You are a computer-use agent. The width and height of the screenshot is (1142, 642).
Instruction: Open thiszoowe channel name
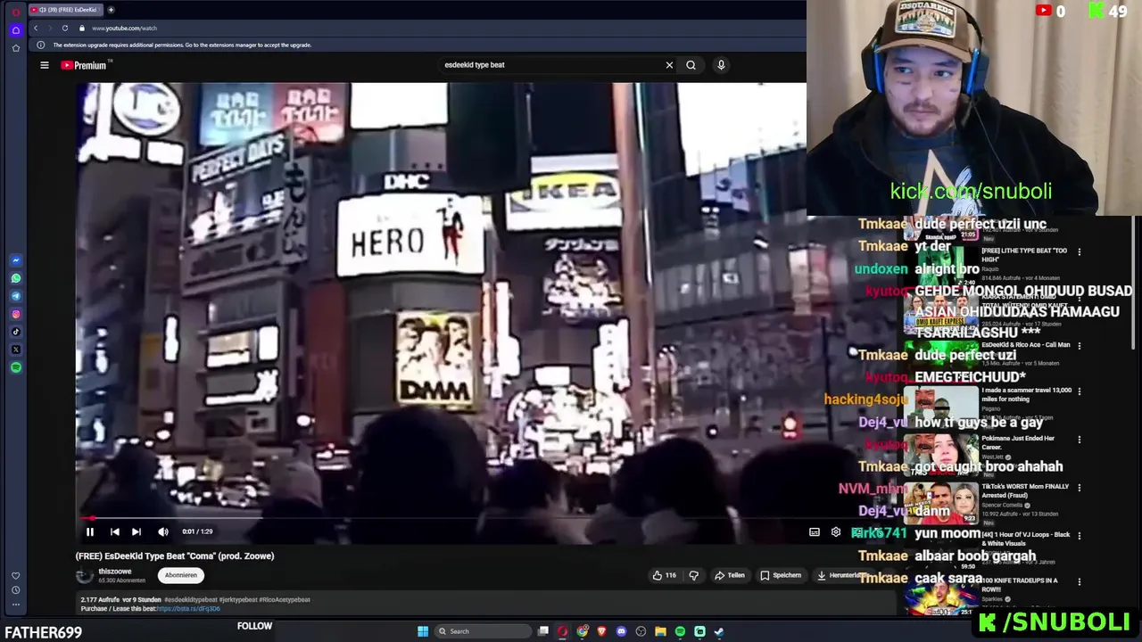tap(115, 572)
